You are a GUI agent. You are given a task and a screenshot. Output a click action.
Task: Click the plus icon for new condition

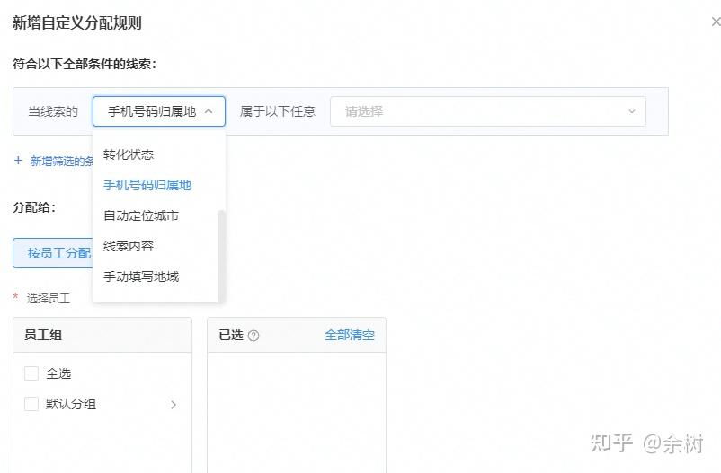point(18,161)
